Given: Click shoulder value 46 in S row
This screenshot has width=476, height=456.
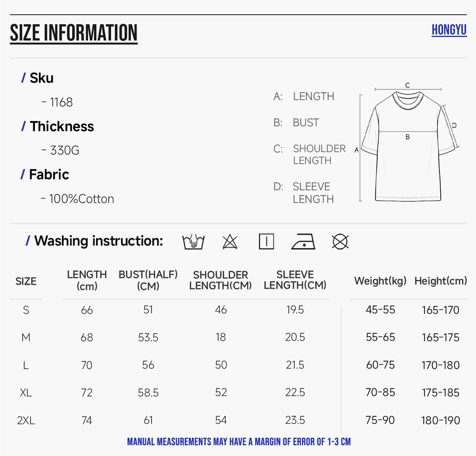Looking at the screenshot, I should [221, 310].
